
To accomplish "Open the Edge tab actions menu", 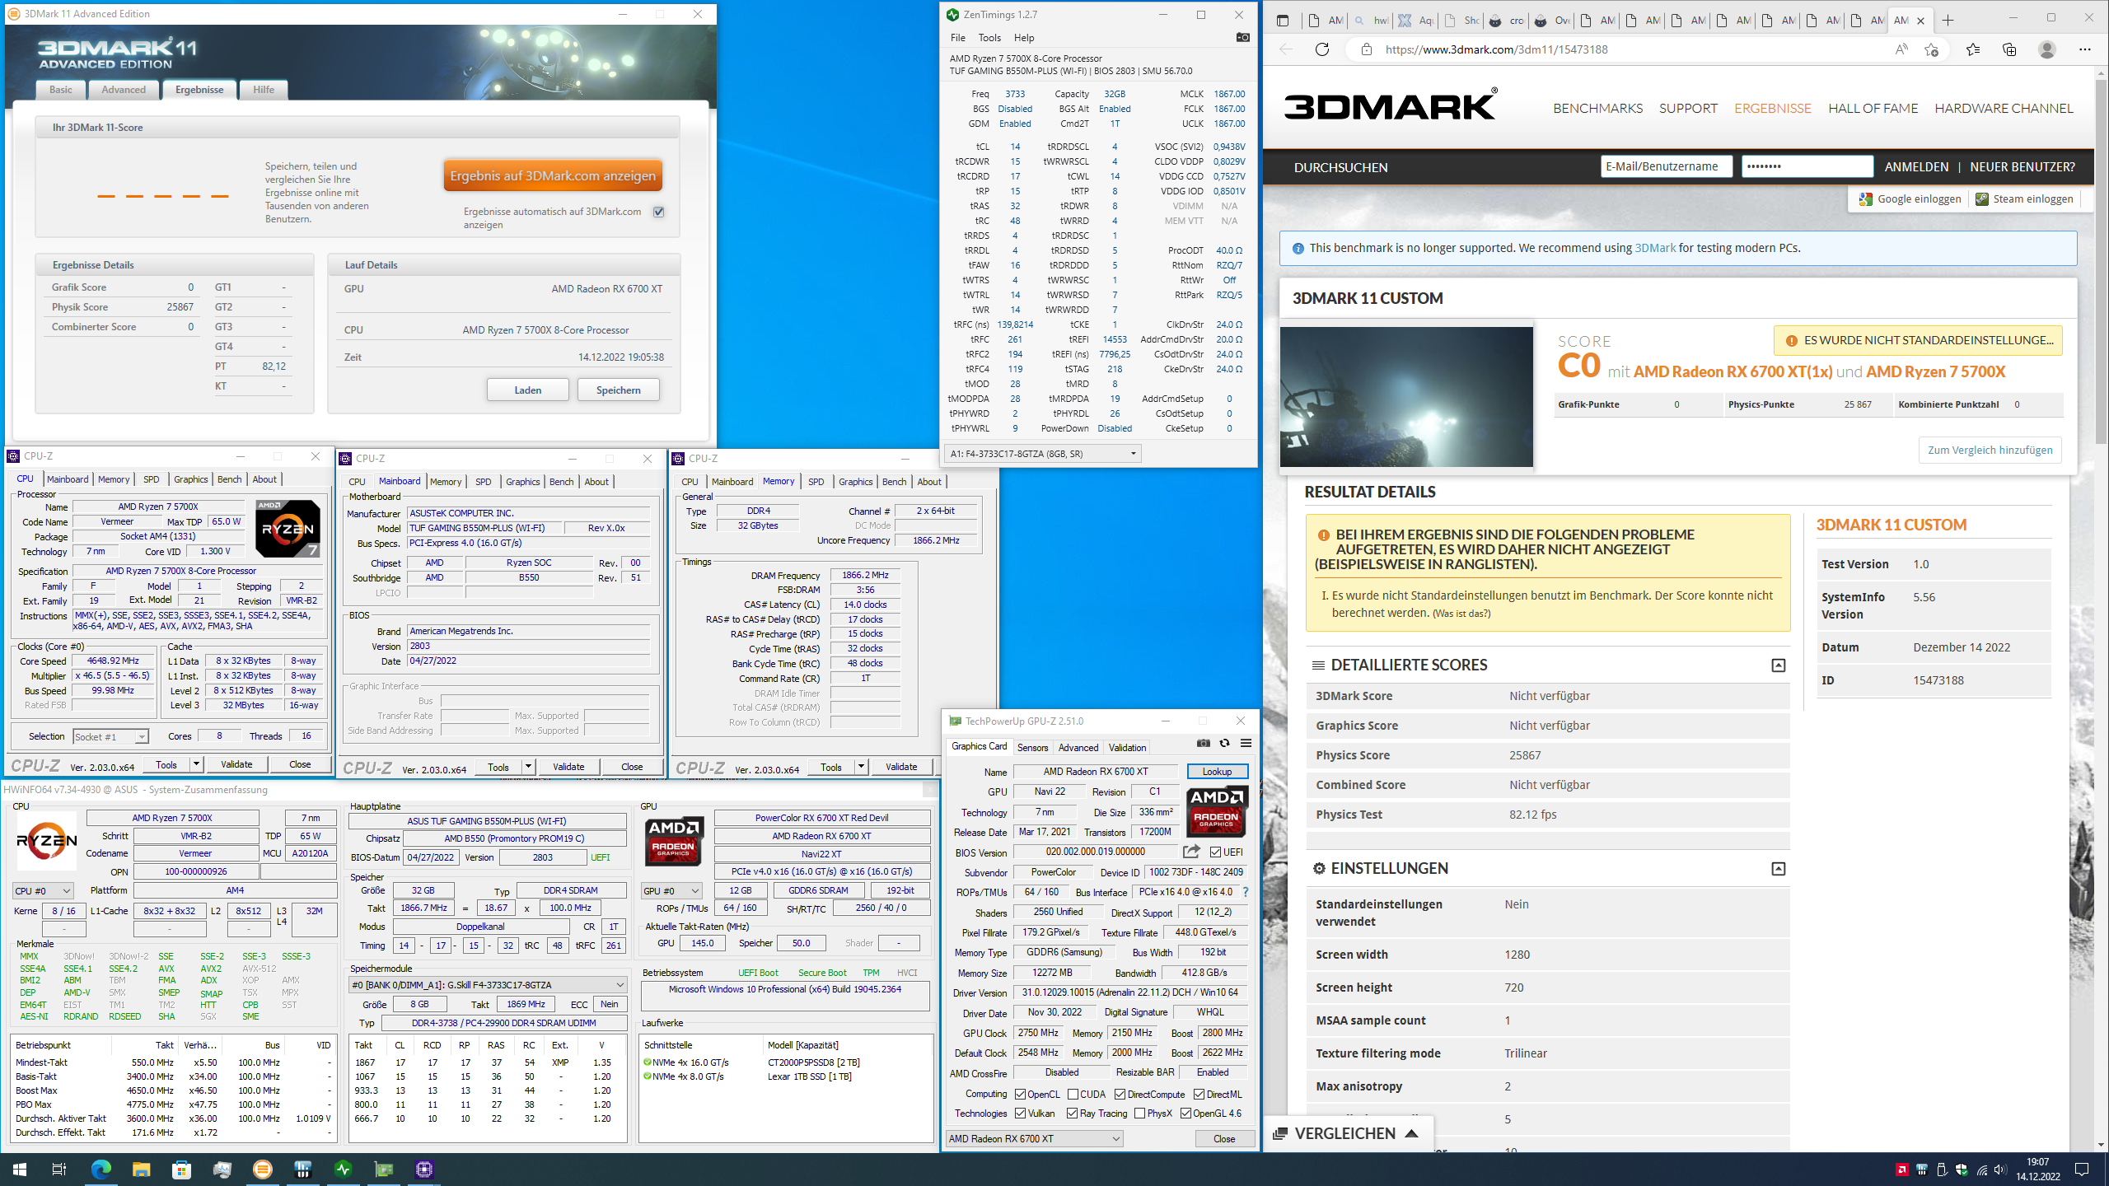I will coord(1283,21).
